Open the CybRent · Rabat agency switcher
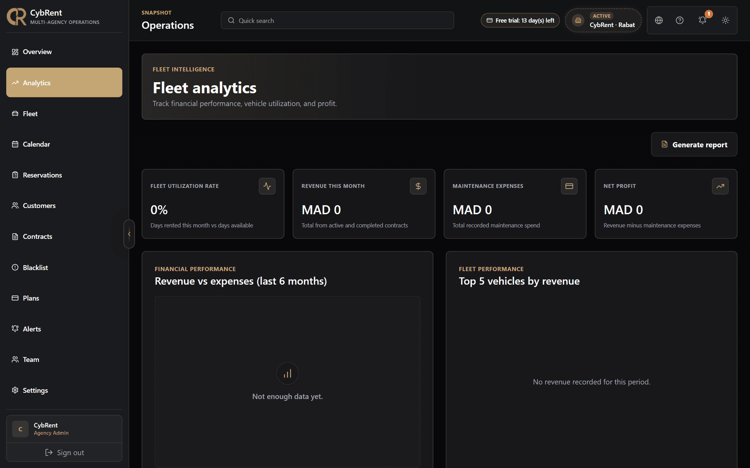This screenshot has width=750, height=468. point(603,20)
